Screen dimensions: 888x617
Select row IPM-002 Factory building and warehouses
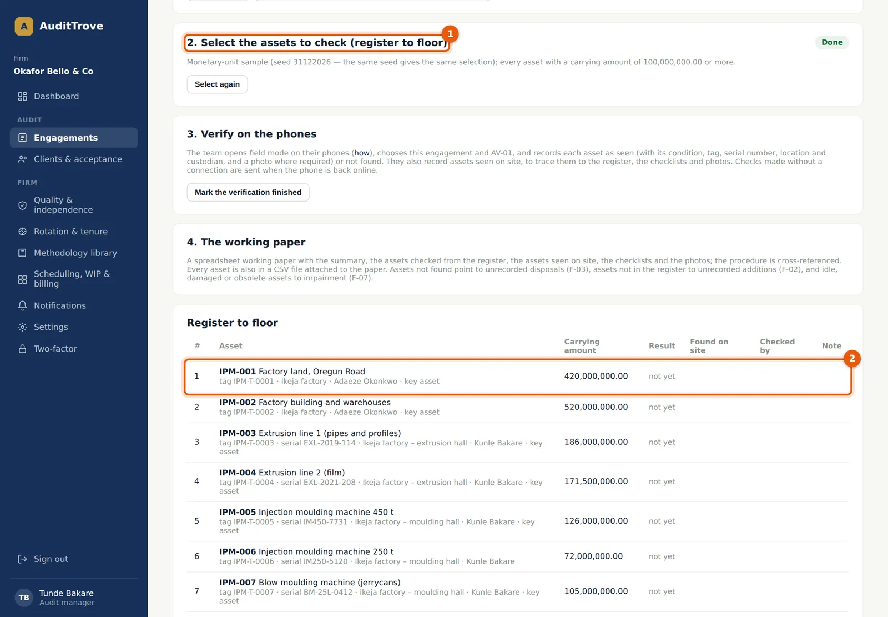518,407
